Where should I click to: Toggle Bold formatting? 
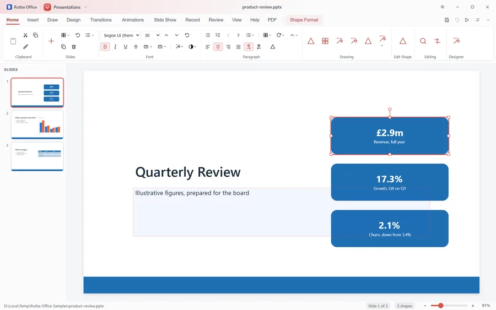(x=105, y=47)
